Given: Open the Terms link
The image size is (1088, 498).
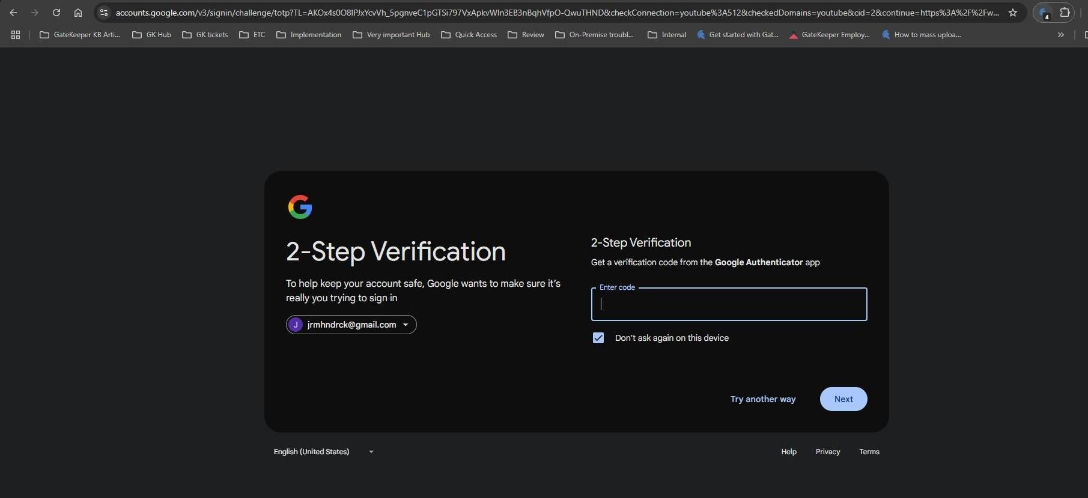Looking at the screenshot, I should click(x=869, y=452).
